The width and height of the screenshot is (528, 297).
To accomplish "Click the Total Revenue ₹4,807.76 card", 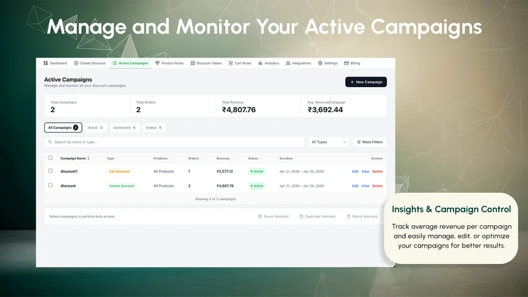I will [x=258, y=106].
